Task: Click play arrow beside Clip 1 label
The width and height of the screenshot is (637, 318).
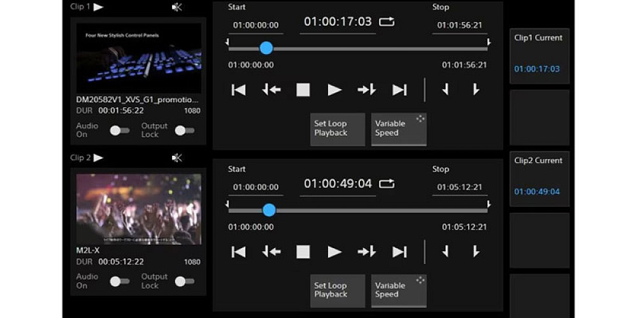Action: tap(98, 7)
